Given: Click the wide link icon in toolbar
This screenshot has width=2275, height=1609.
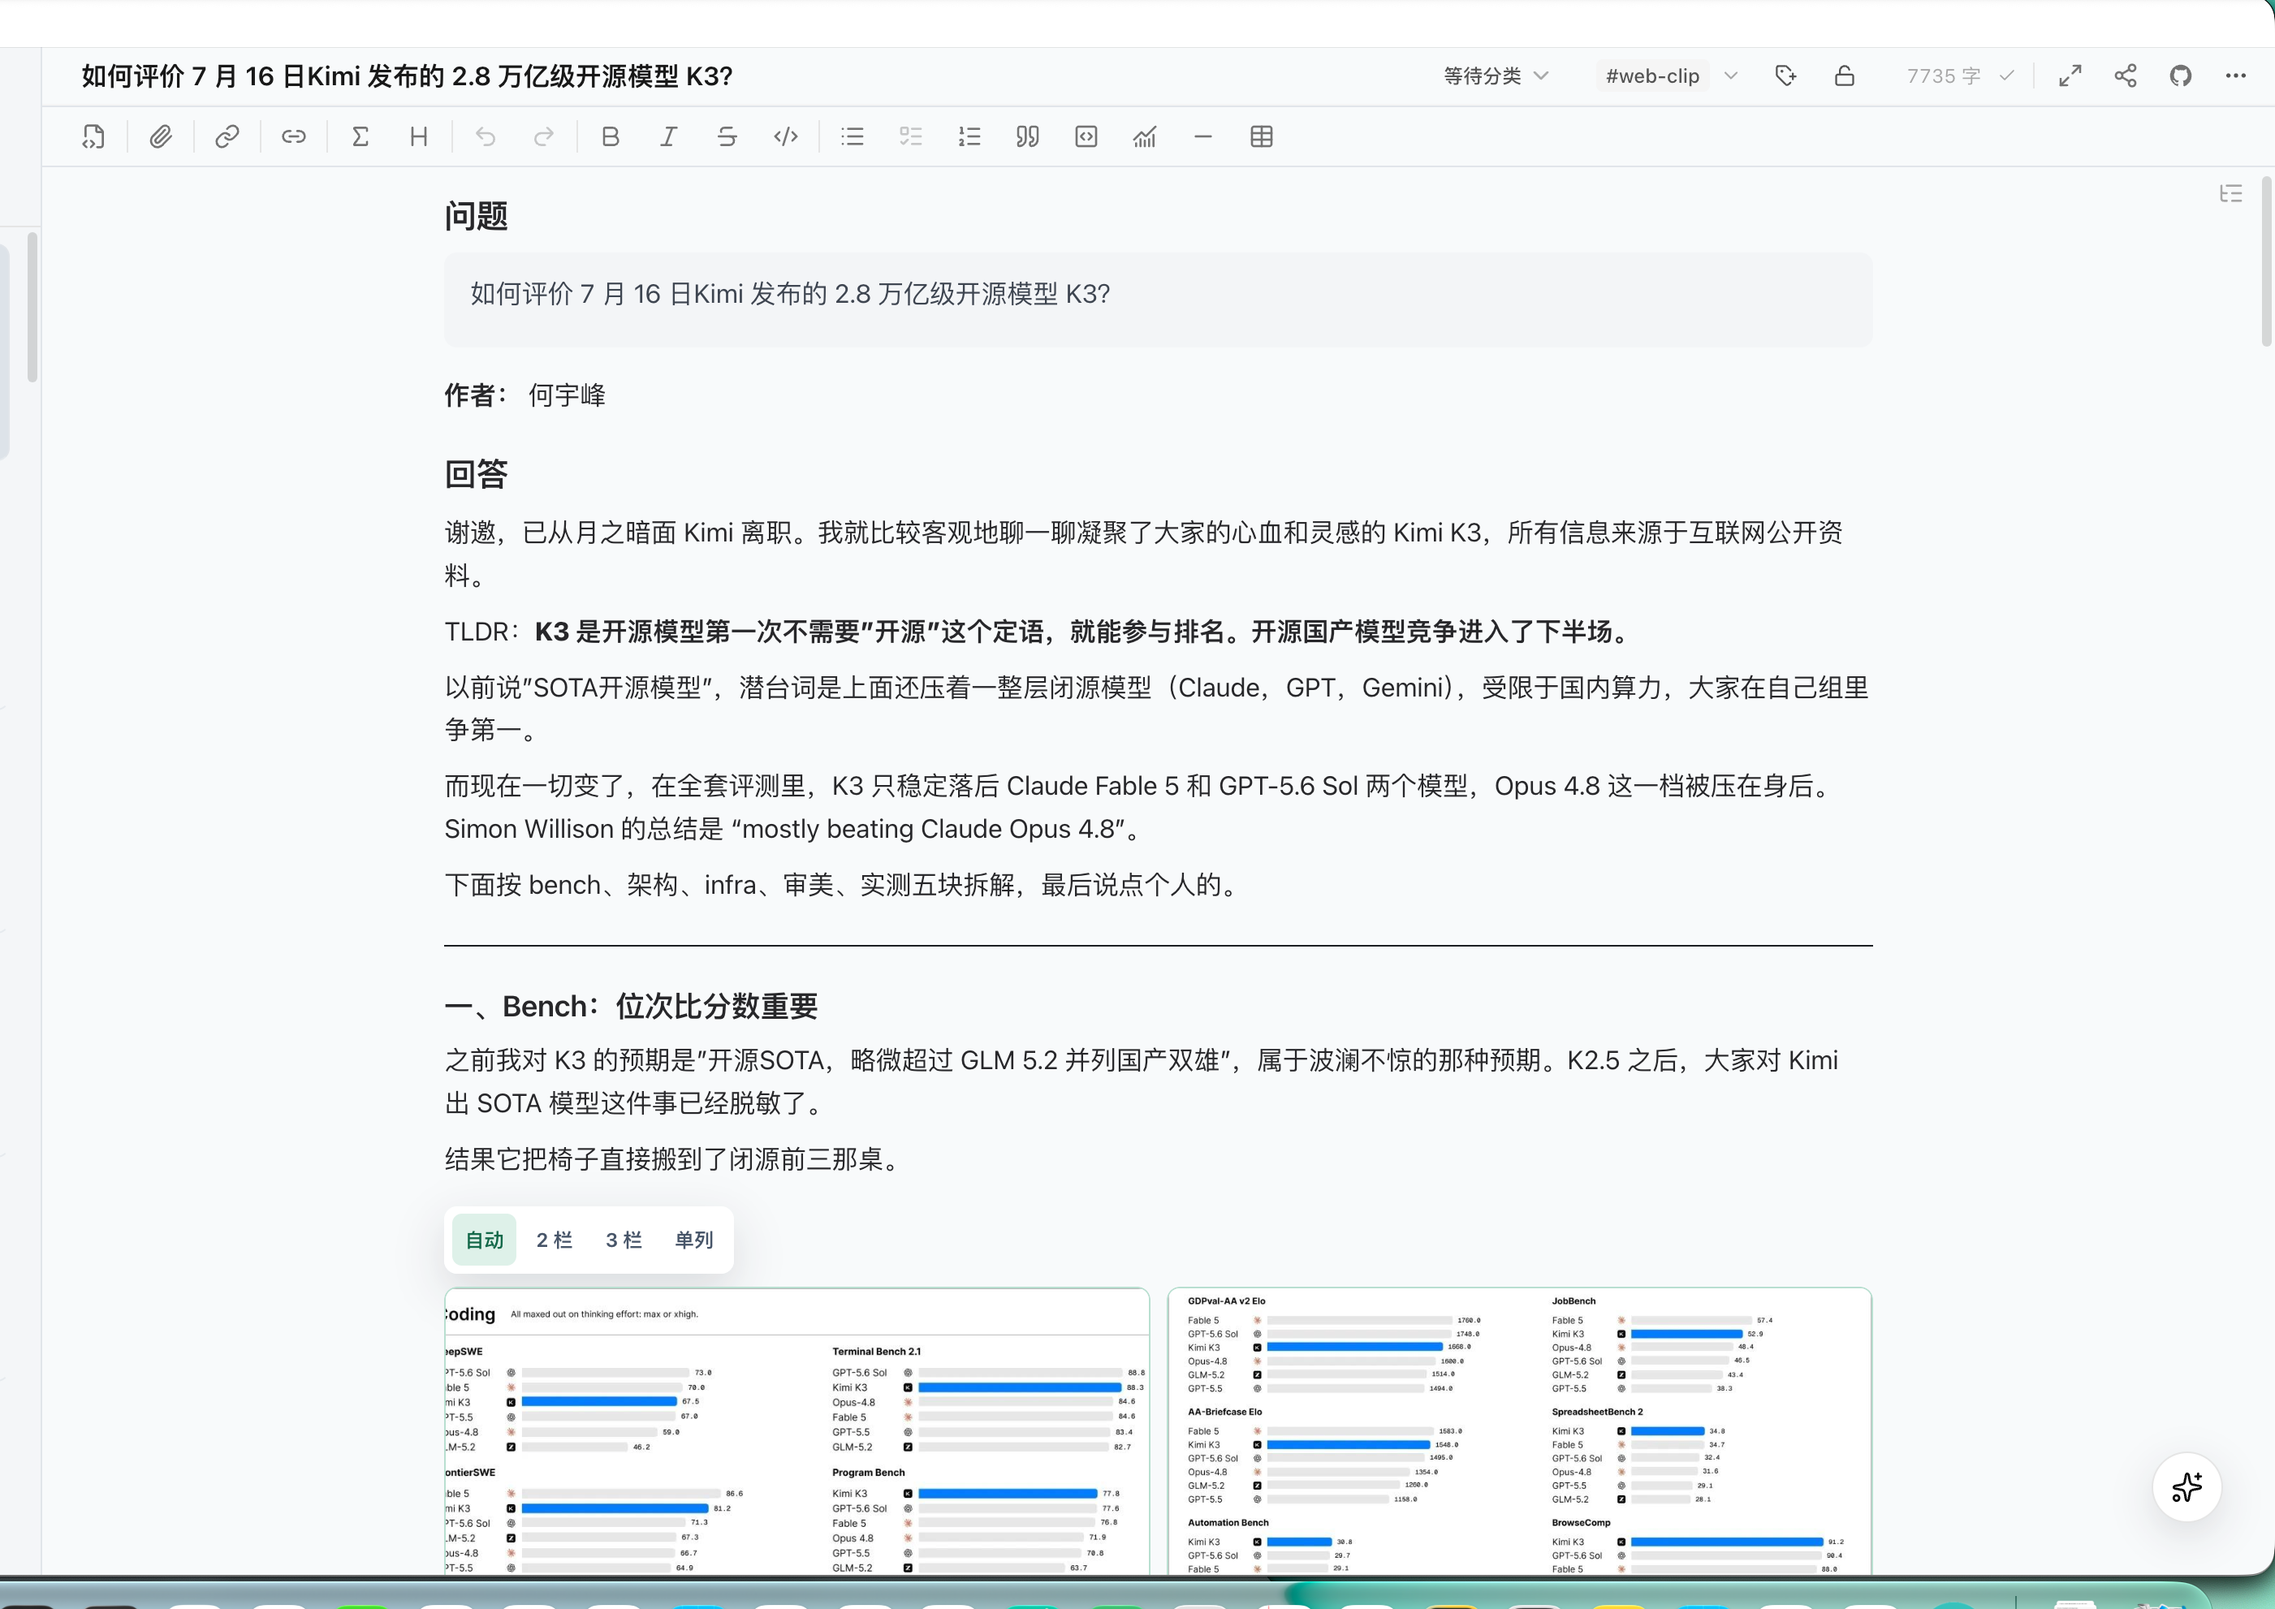Looking at the screenshot, I should (293, 136).
